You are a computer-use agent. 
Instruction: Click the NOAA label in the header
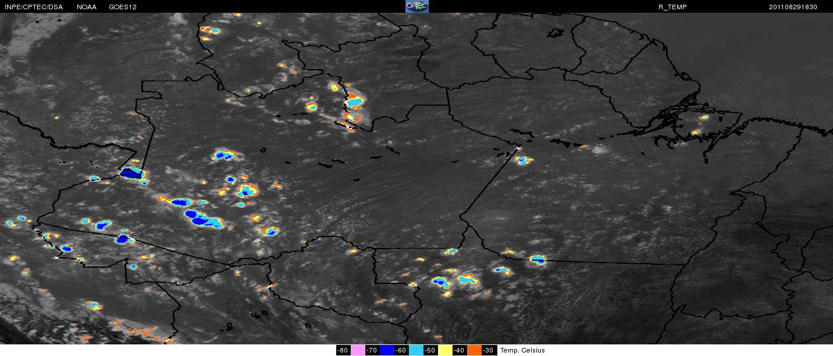pyautogui.click(x=86, y=6)
